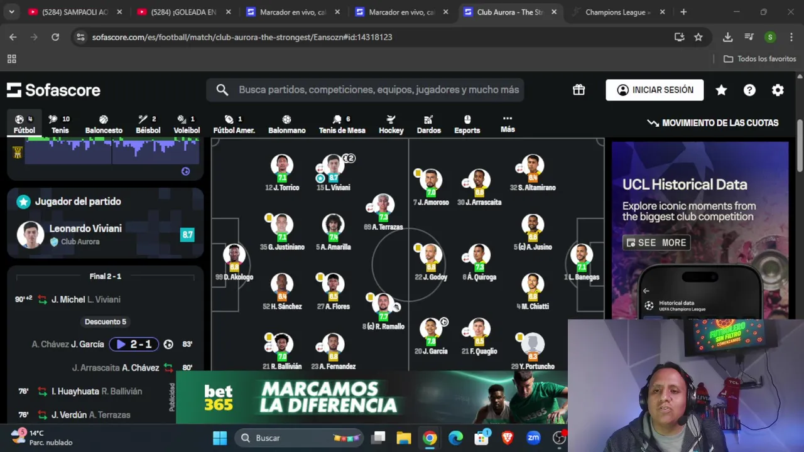Open Chrome from the taskbar
This screenshot has height=452, width=804.
click(430, 438)
